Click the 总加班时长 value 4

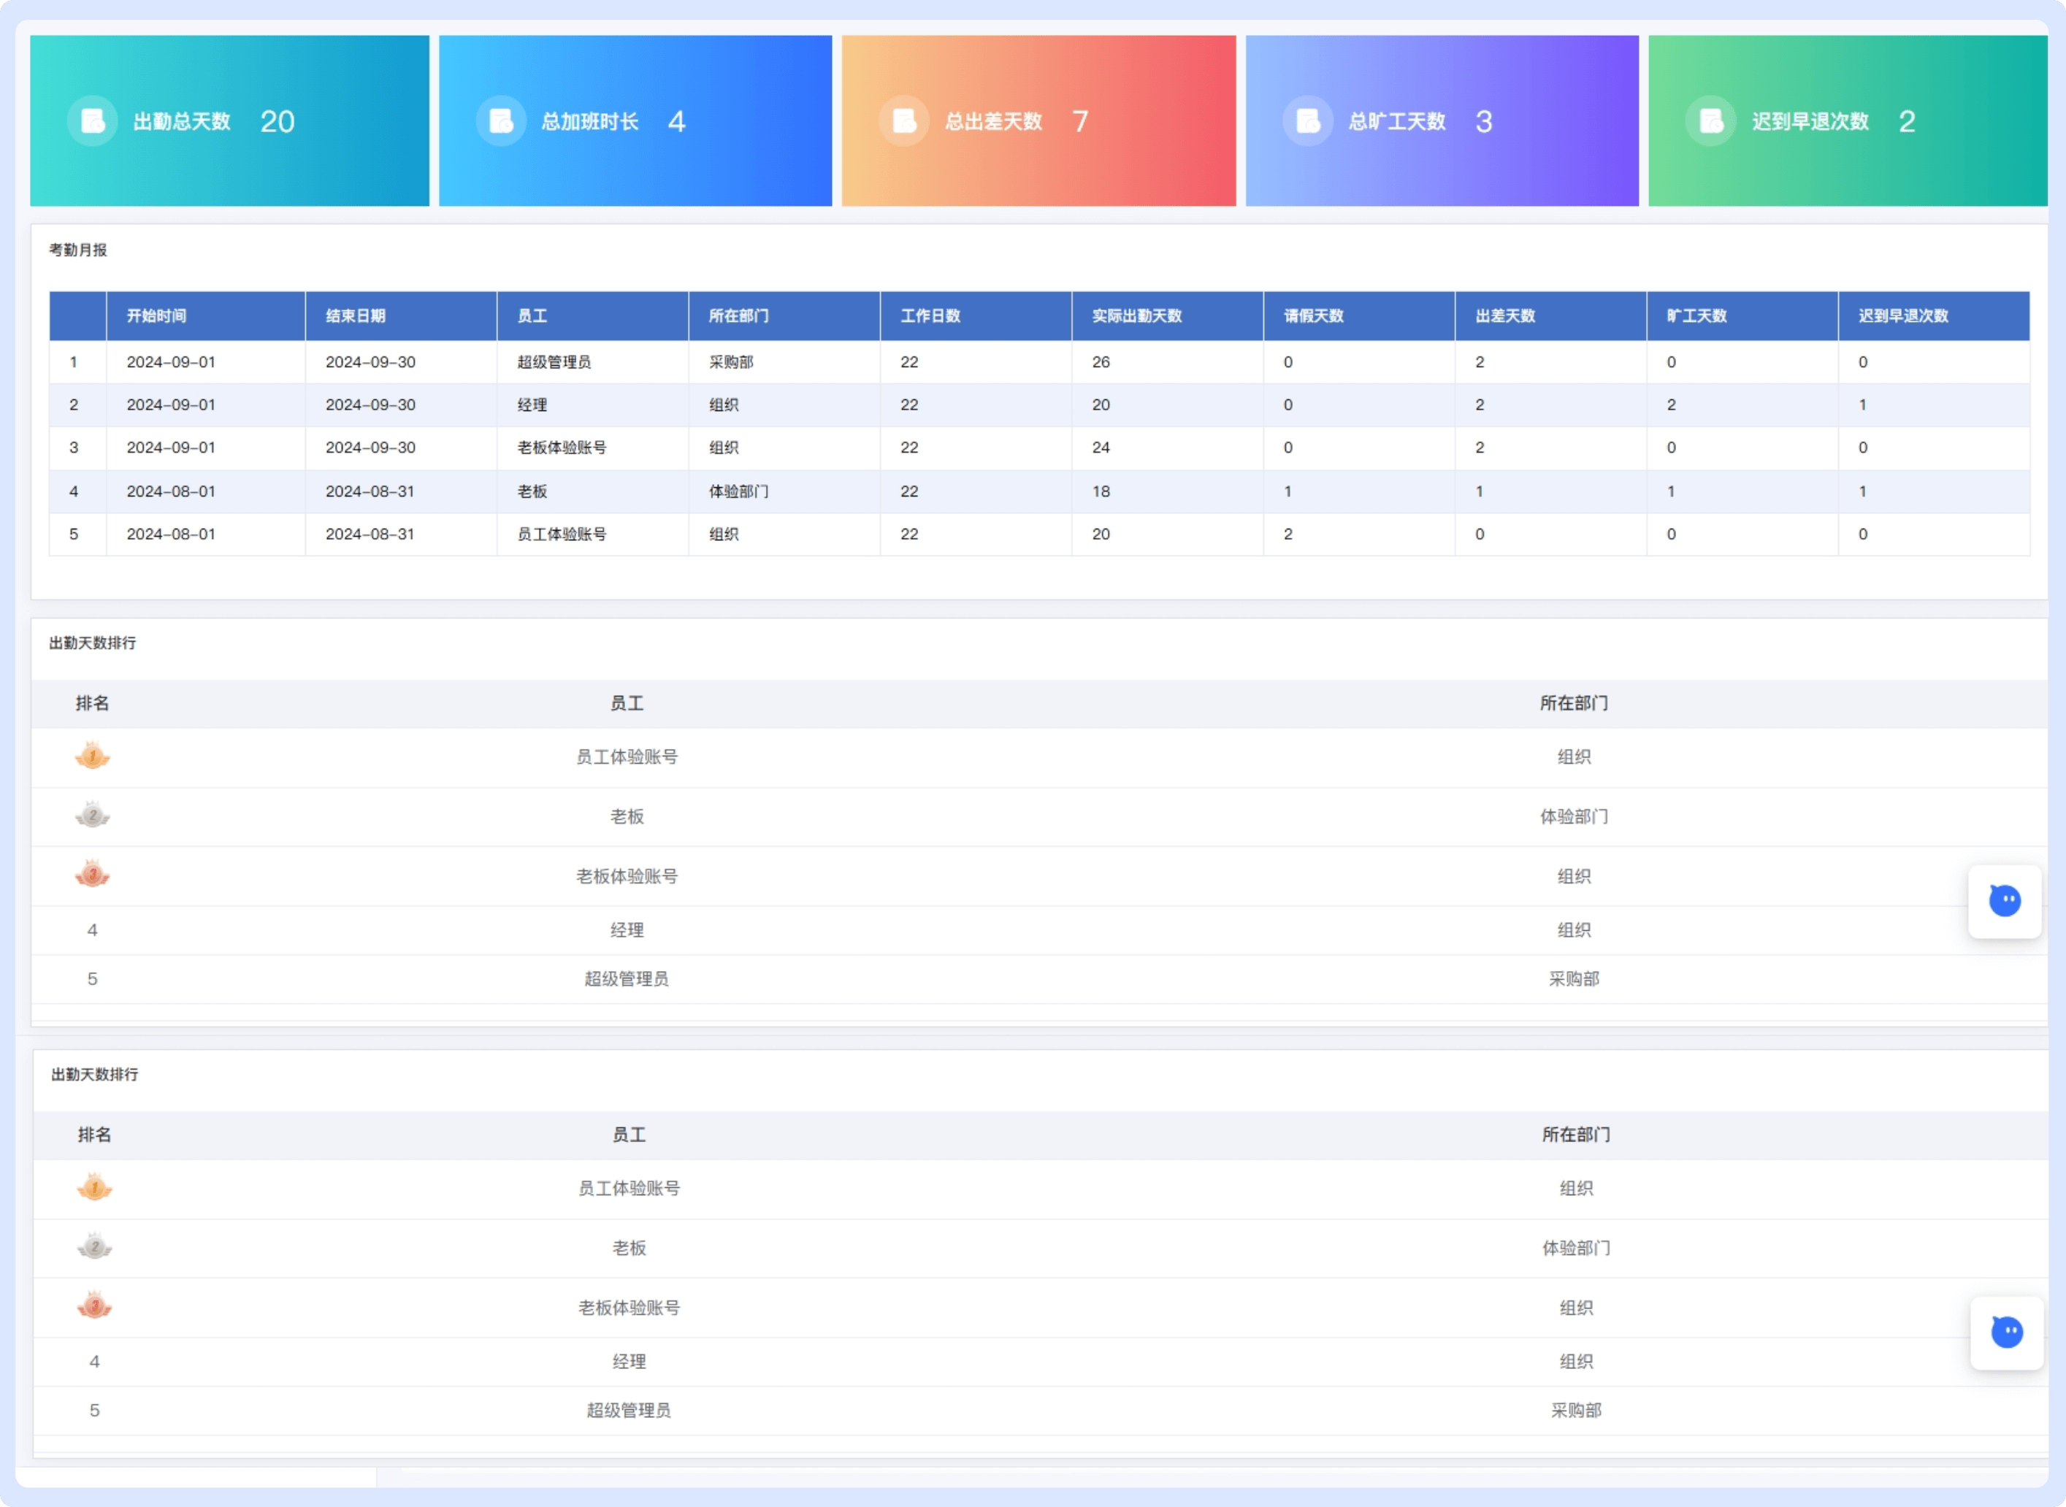[676, 121]
